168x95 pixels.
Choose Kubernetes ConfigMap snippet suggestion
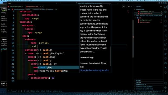coord(58,71)
